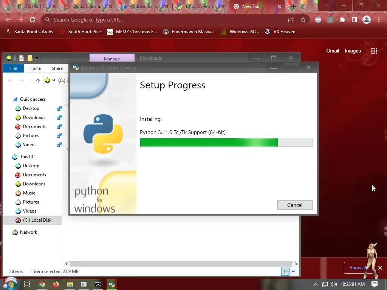Select Downloads under Quick access

pos(34,117)
